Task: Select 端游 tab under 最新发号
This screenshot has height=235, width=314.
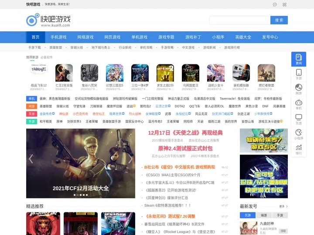Action: tap(264, 215)
